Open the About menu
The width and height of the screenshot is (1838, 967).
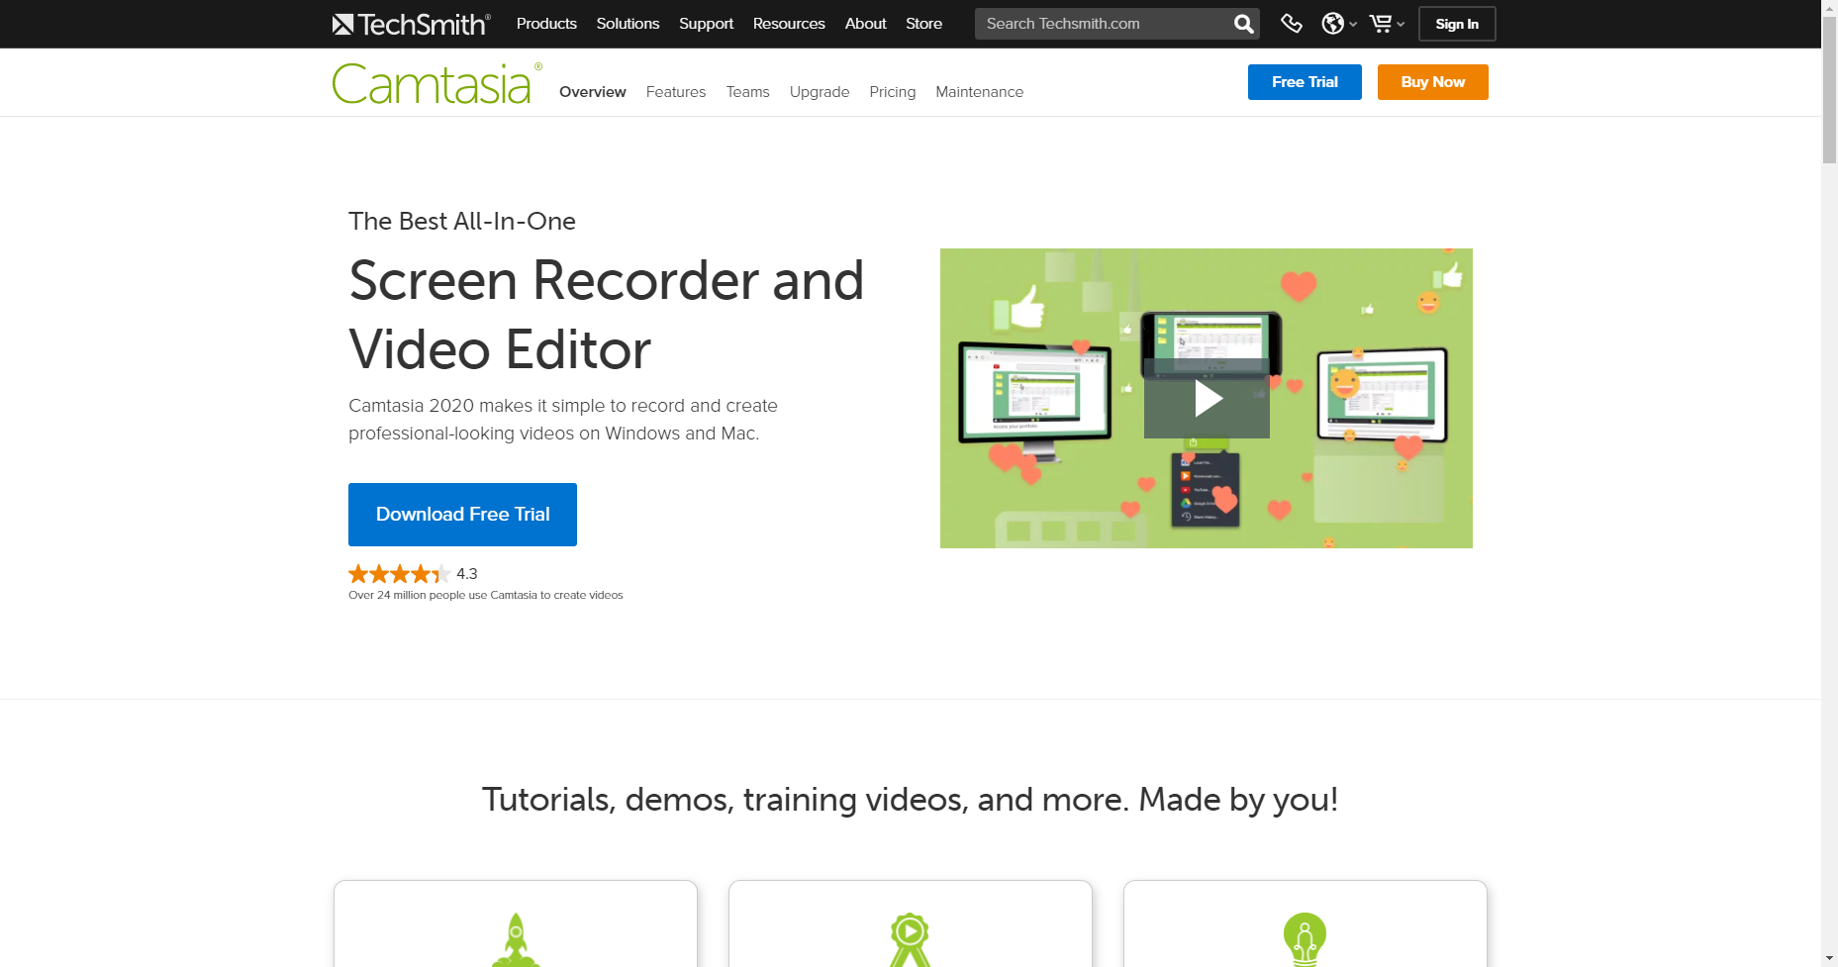coord(865,24)
